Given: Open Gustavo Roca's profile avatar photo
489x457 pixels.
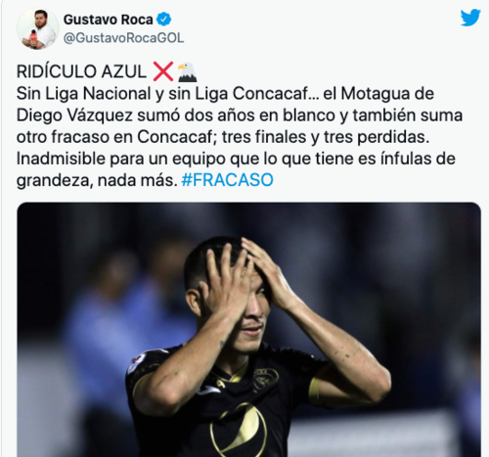Looking at the screenshot, I should (38, 28).
